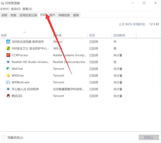Select the Realtek HD Audio Univers... entry

(31, 62)
